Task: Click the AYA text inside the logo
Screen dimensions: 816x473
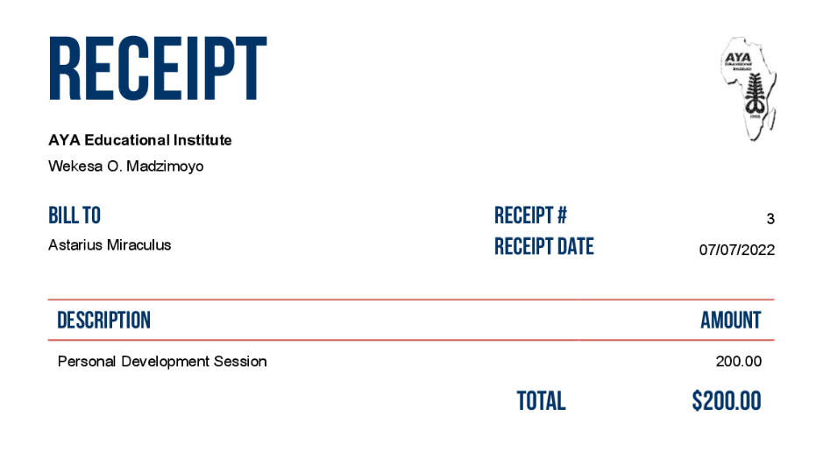Action: (738, 58)
